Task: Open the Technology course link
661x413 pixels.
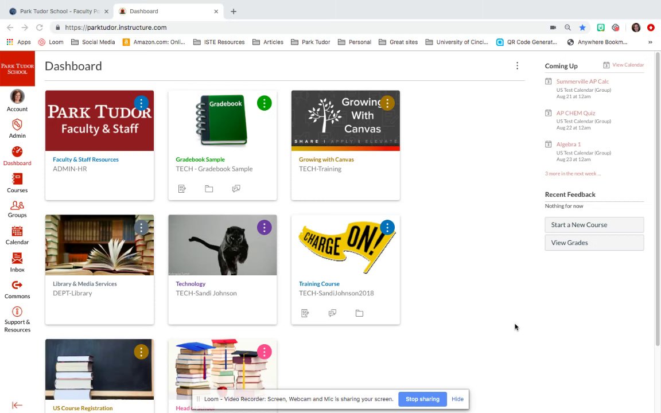Action: point(190,283)
